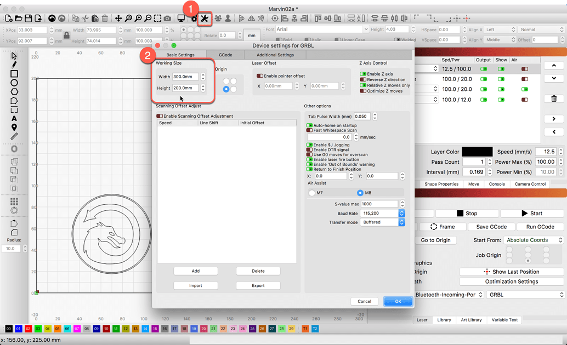The image size is (567, 345).
Task: Click the S-value max input field
Action: (379, 204)
